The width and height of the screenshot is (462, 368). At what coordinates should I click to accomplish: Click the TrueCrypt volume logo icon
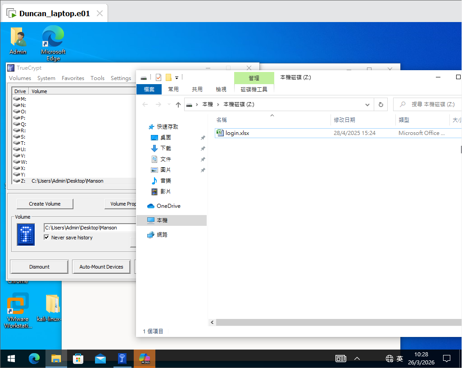tap(26, 234)
